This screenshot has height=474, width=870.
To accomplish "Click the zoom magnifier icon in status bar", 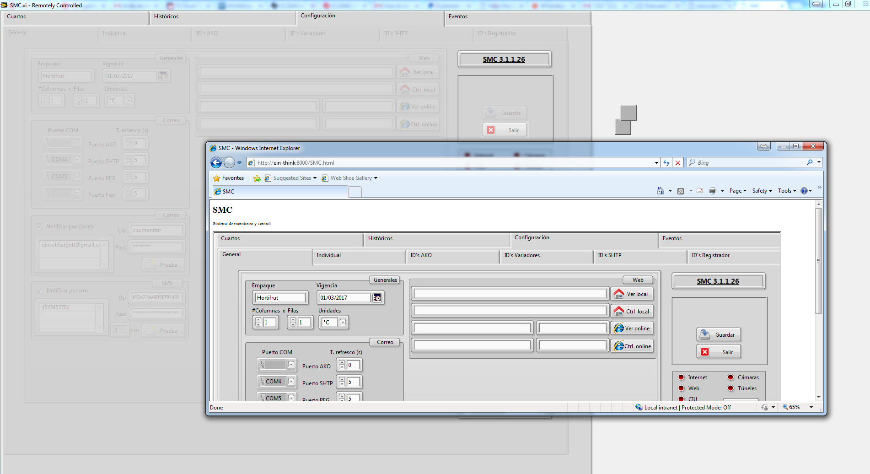I will pyautogui.click(x=785, y=407).
